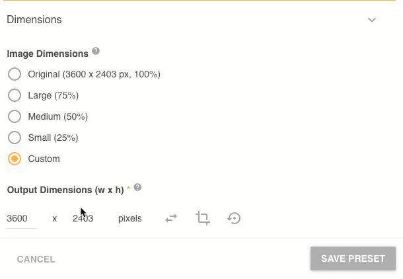Click the crop icon beside output dimensions

click(203, 218)
